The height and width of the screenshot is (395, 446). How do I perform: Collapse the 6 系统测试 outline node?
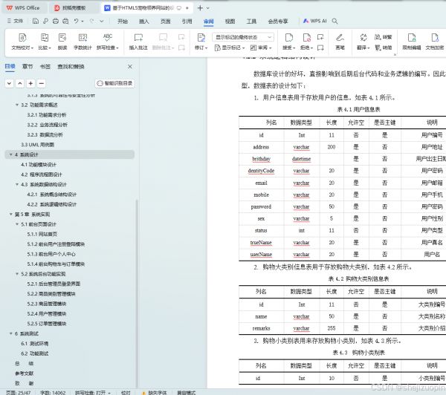11,333
